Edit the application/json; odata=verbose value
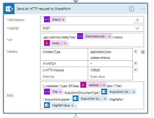Viewport: 154px width, 118px height. tap(110, 54)
